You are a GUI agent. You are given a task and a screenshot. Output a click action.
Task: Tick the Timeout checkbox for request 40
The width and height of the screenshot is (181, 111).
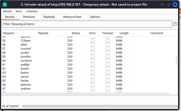108,61
